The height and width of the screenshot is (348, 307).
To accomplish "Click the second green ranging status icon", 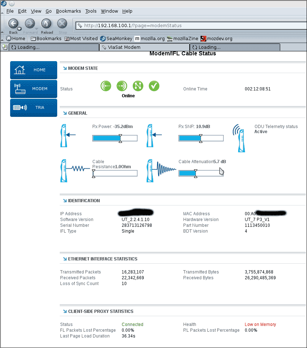I will [122, 86].
